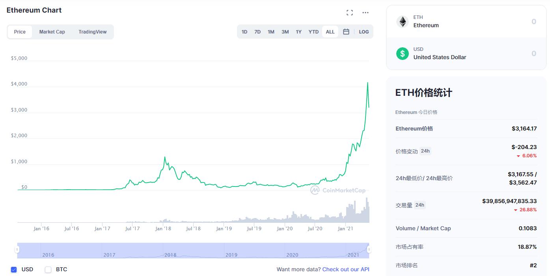Open the 24h dropdown next to 交易量
550x276 pixels.
(x=420, y=205)
